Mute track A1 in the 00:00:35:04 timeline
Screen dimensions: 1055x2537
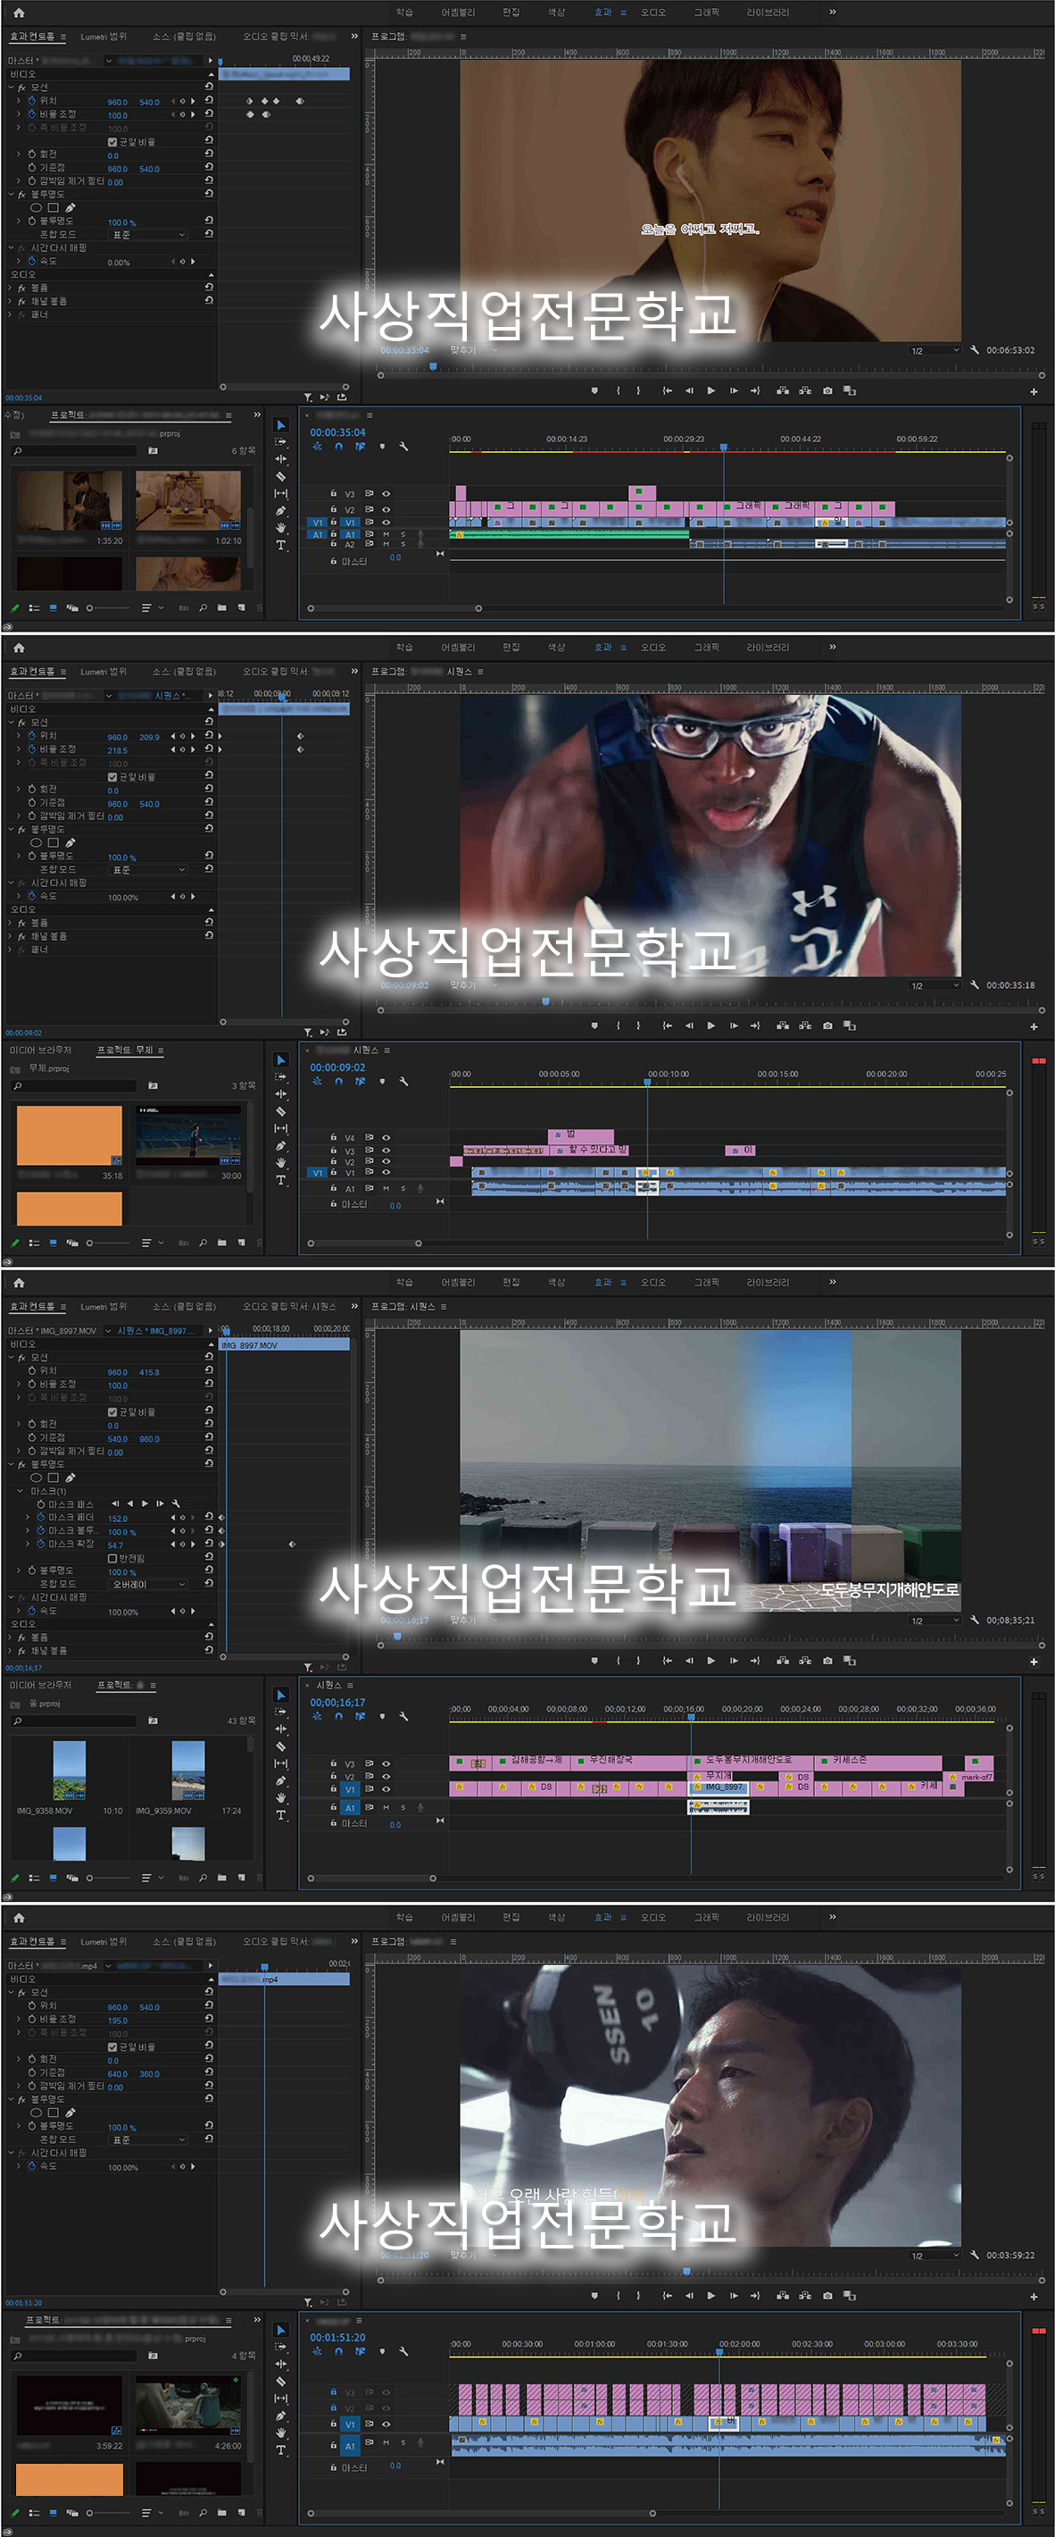point(386,534)
